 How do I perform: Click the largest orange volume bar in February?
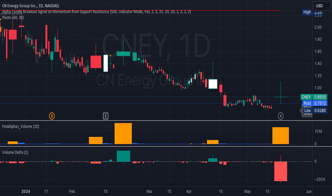123,134
